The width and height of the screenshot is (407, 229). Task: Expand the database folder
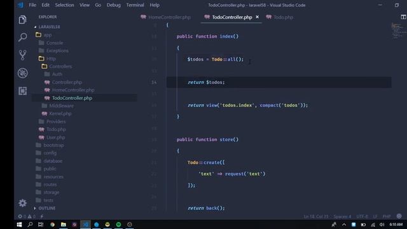pyautogui.click(x=53, y=161)
